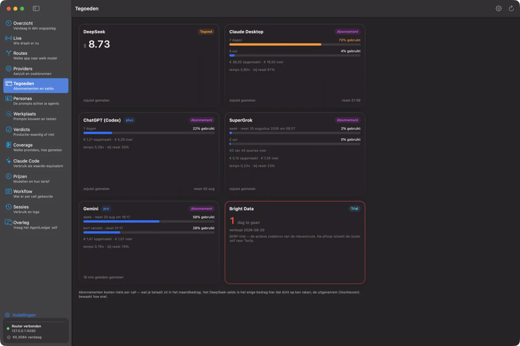Click Gemini week usage progress bar
Image resolution: width=520 pixels, height=346 pixels.
pyautogui.click(x=149, y=221)
